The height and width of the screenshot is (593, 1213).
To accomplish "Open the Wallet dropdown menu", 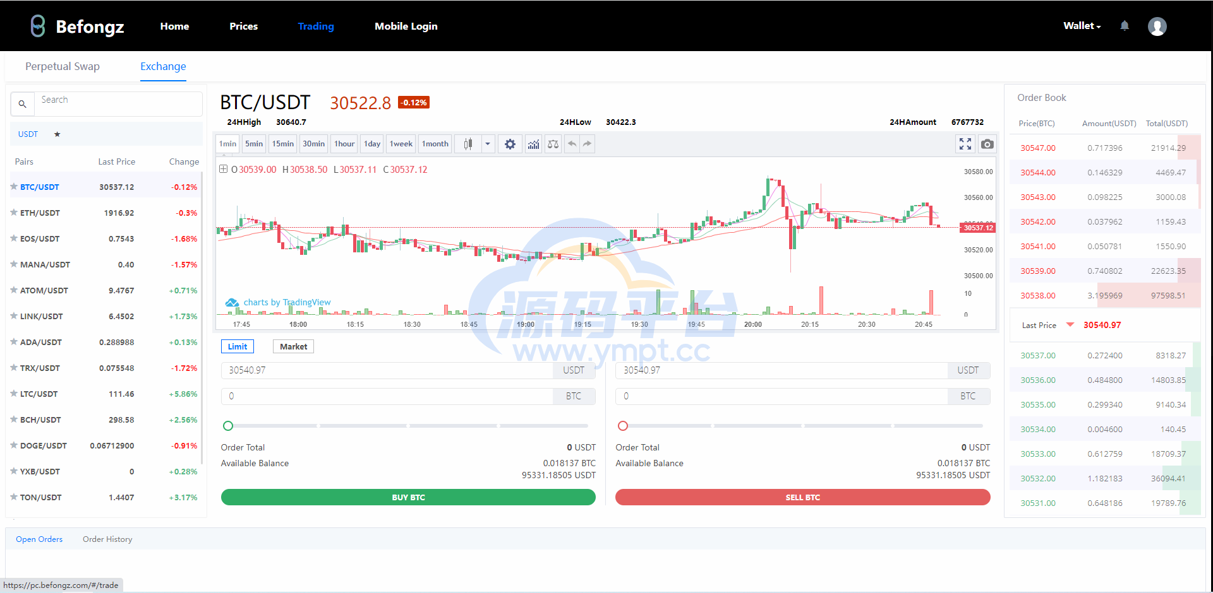I will [x=1082, y=26].
